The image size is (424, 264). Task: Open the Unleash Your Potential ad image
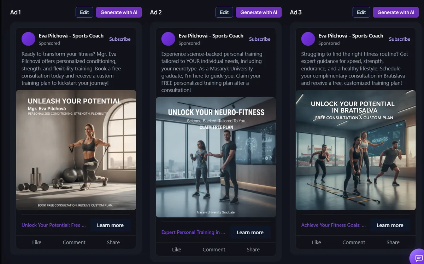pyautogui.click(x=76, y=150)
